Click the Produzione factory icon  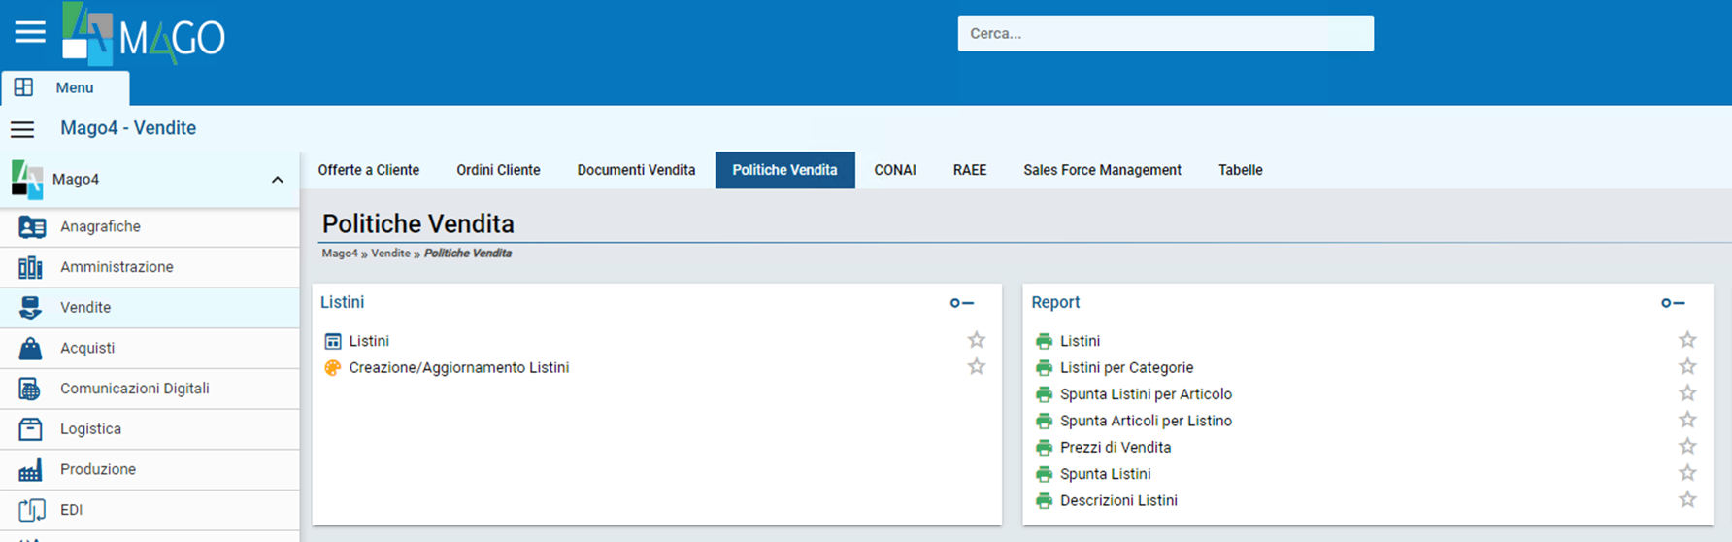coord(31,469)
